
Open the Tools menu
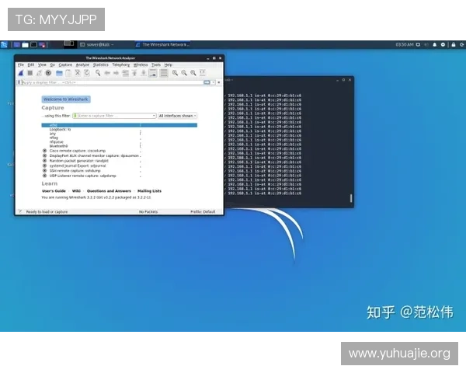pos(156,64)
